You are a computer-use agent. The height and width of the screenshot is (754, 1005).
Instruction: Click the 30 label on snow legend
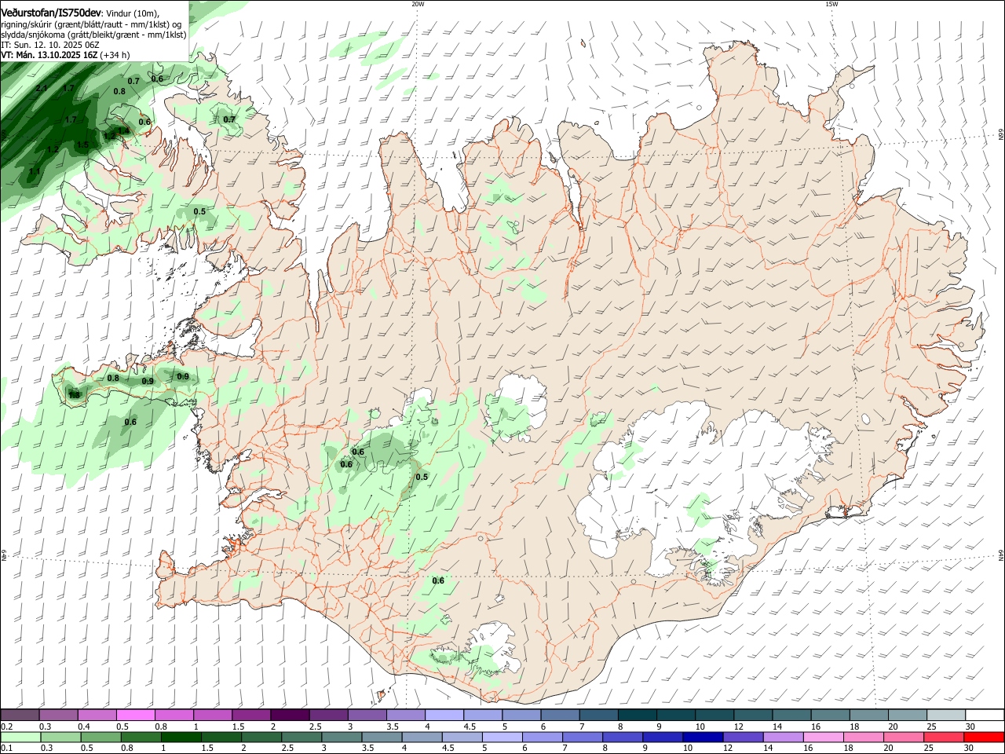970,727
